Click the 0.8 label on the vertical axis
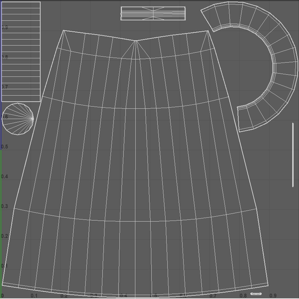Screen dimensions: 299x299 coord(5,57)
